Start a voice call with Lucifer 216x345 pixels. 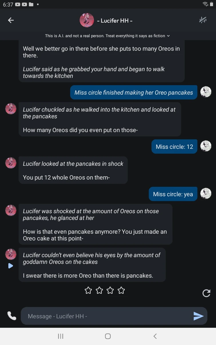click(x=11, y=316)
